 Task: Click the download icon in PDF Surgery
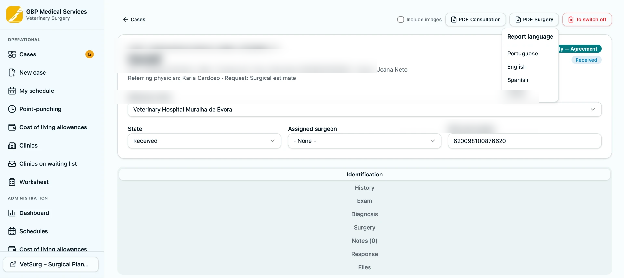(518, 19)
